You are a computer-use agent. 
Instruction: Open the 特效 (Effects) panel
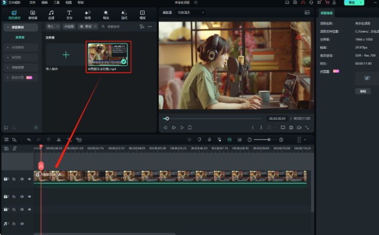pos(106,14)
